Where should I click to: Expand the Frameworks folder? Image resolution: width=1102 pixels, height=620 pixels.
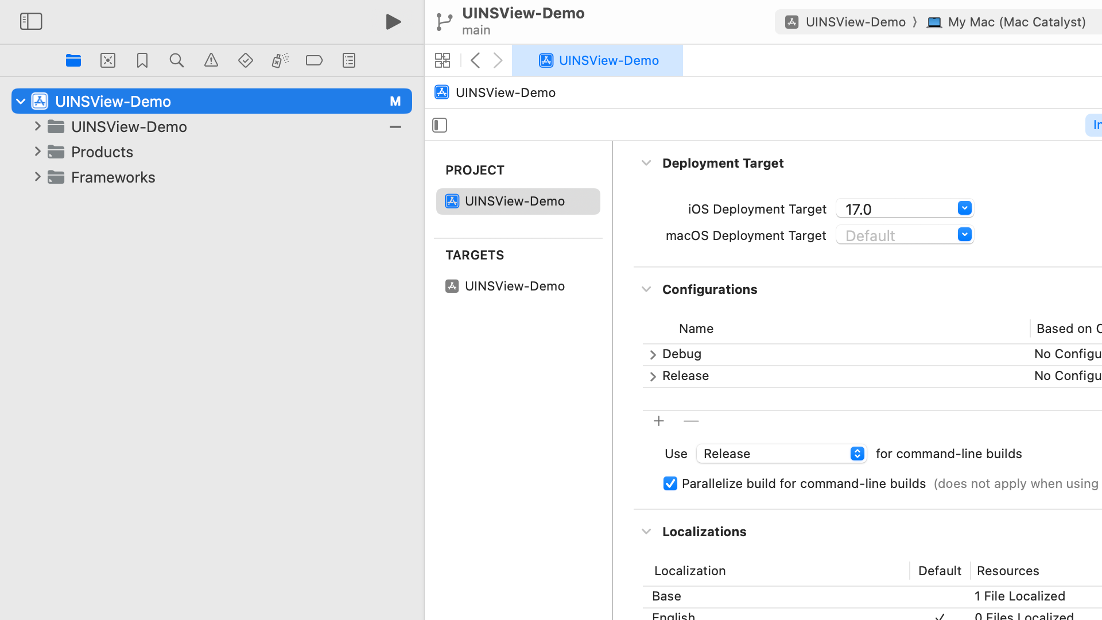click(x=37, y=177)
